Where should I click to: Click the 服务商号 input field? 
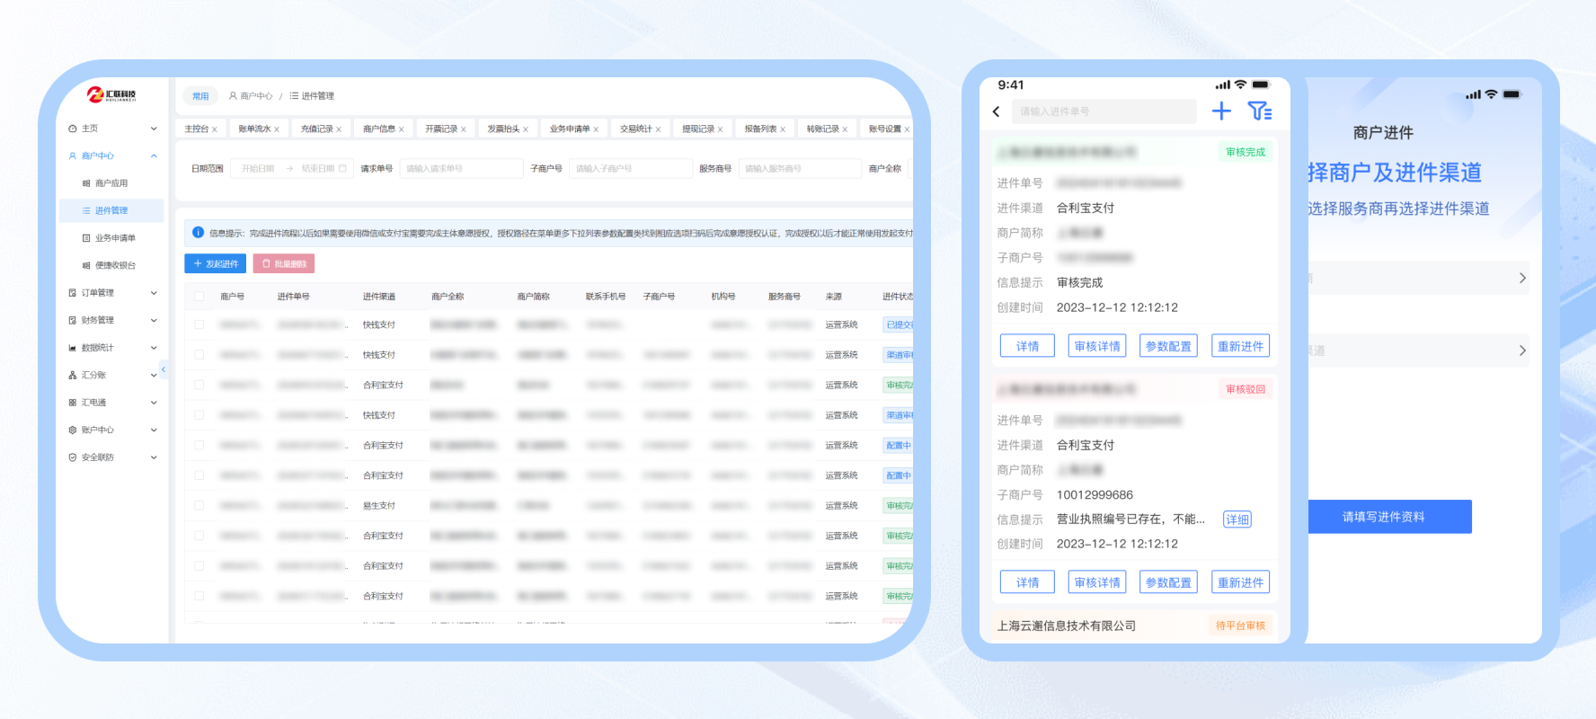(800, 168)
